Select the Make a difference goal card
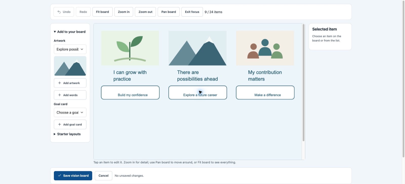 [265, 93]
